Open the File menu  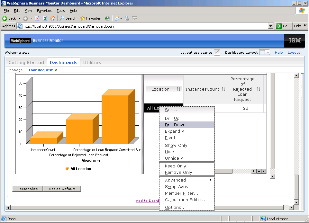(x=6, y=11)
